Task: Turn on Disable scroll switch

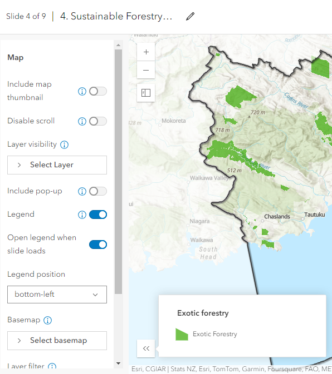Action: (x=98, y=121)
